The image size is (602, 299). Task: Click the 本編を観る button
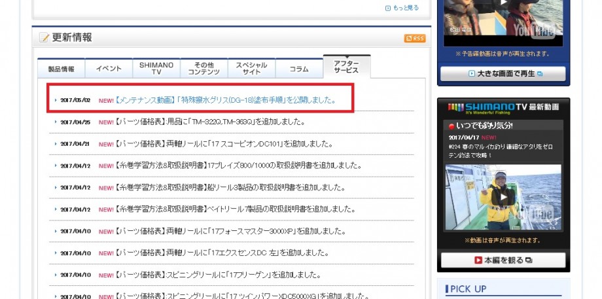coord(503,260)
